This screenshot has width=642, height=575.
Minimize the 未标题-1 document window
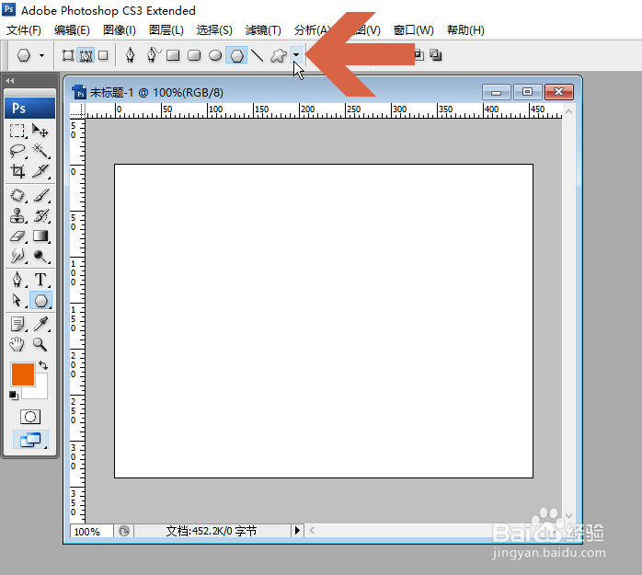497,92
